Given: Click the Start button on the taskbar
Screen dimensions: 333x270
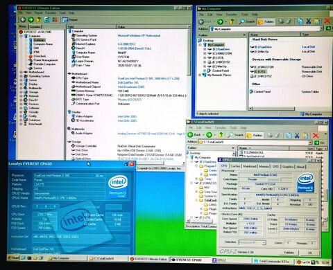Looking at the screenshot, I should tap(14, 258).
